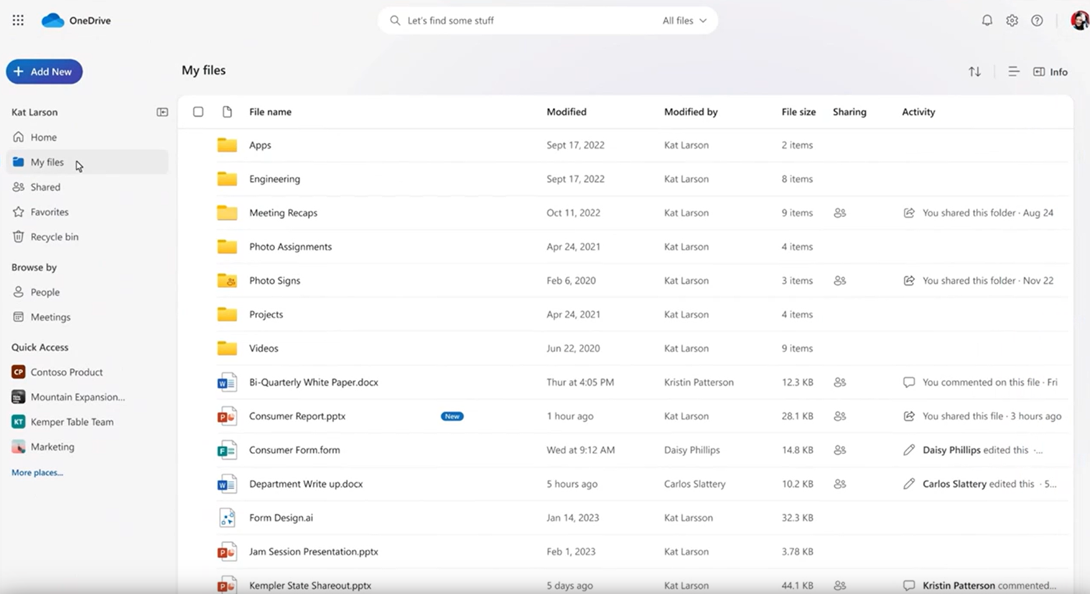Image resolution: width=1090 pixels, height=594 pixels.
Task: Open the Kemper Table Team icon
Action: (19, 422)
